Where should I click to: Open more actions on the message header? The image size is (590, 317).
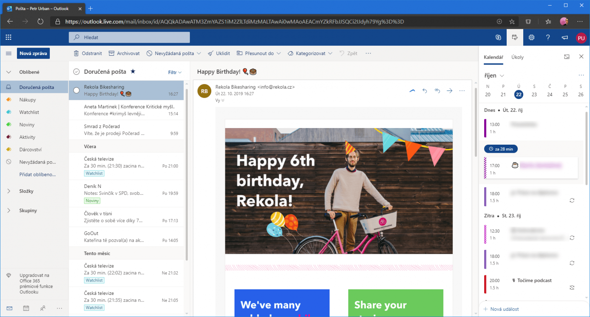point(462,91)
